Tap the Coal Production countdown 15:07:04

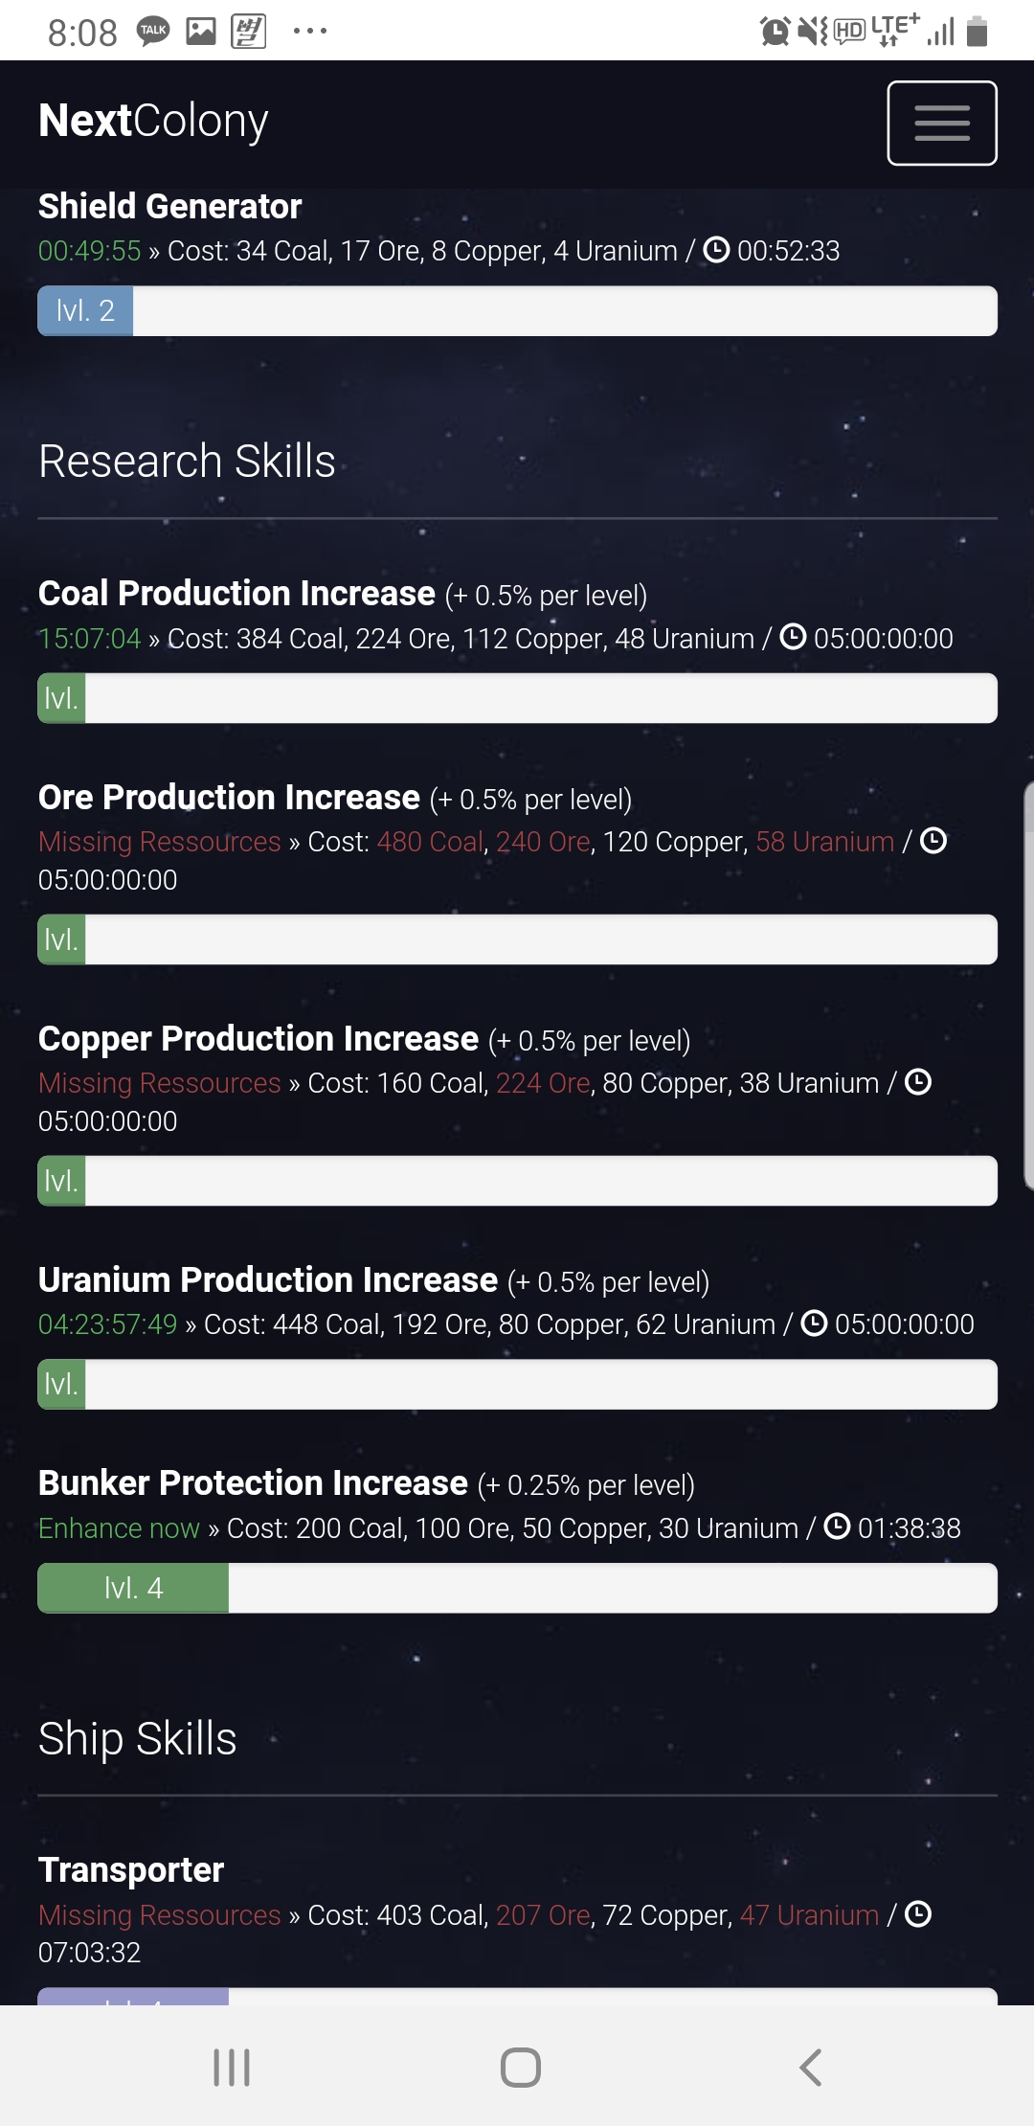coord(89,639)
